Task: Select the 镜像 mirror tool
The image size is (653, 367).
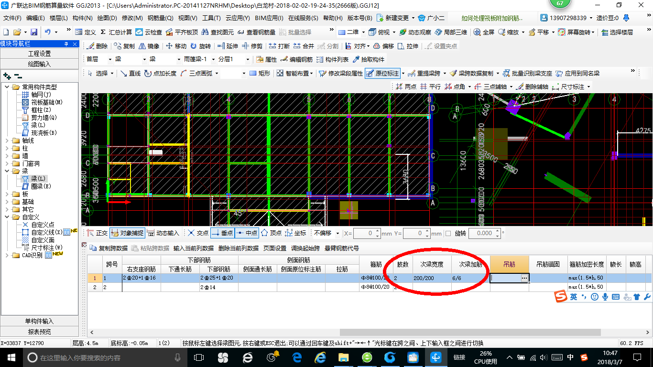Action: pos(149,46)
